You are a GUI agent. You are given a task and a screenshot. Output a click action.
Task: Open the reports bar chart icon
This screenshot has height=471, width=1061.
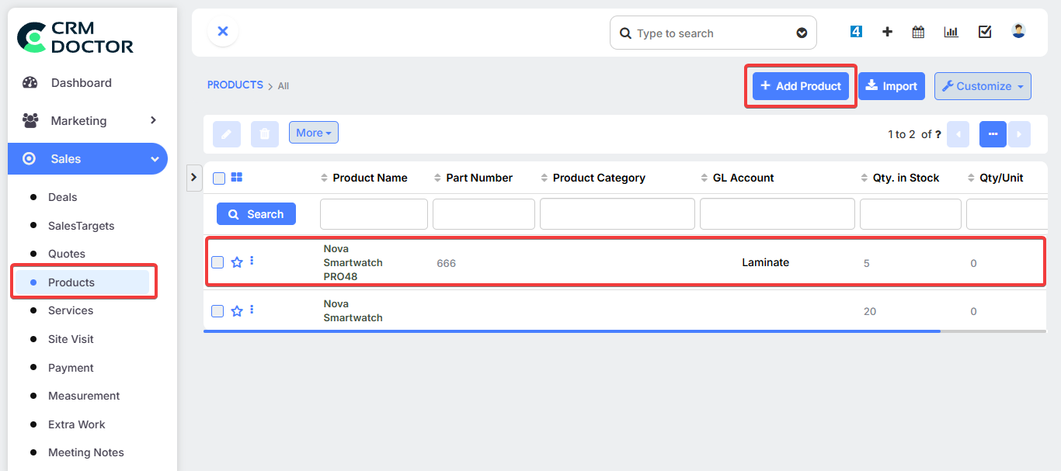click(951, 32)
